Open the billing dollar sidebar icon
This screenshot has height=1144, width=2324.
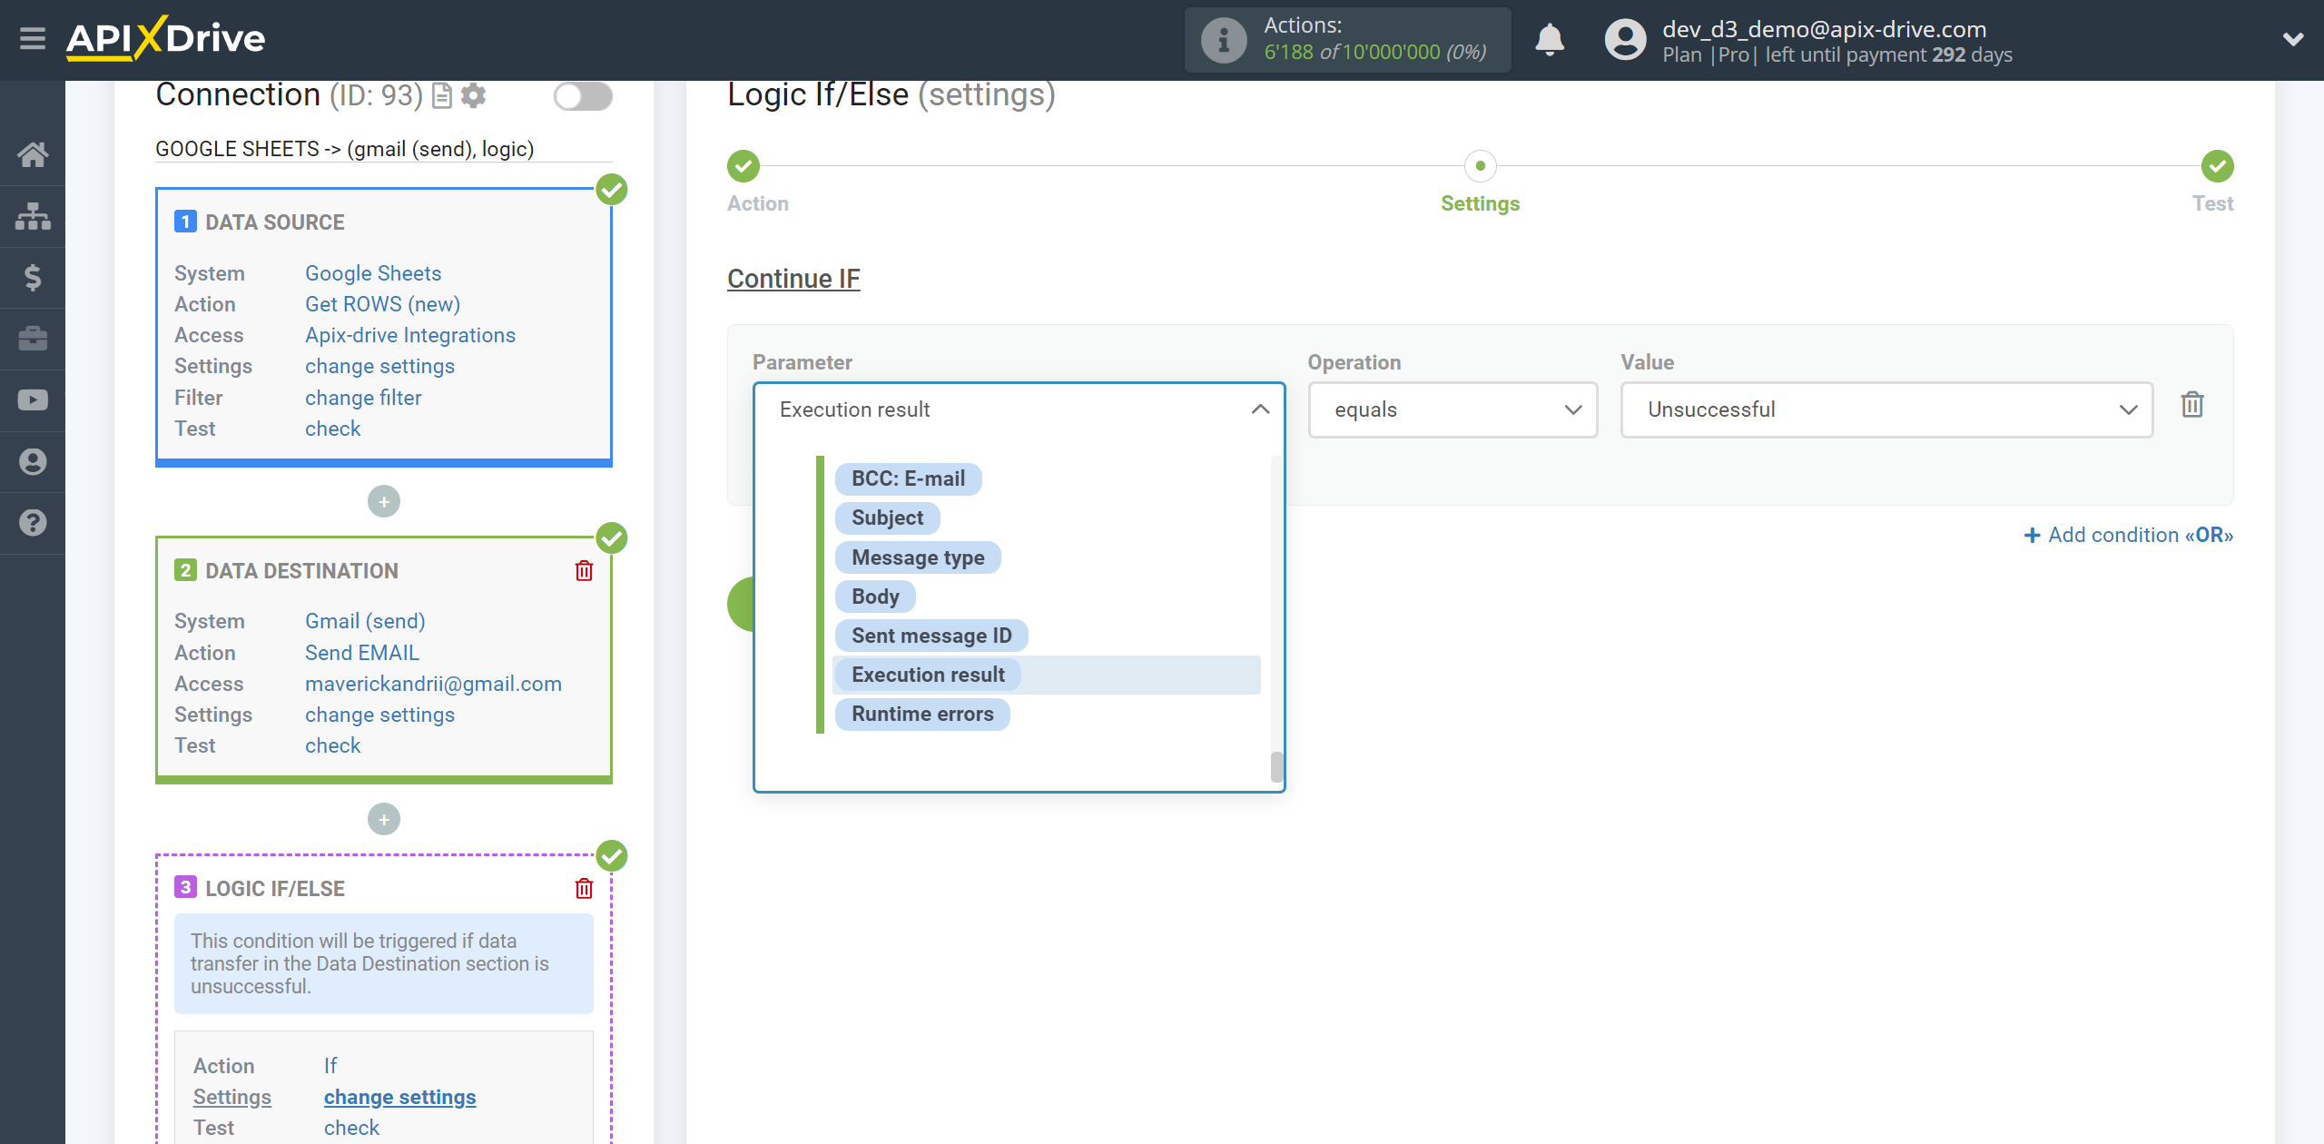pos(33,277)
